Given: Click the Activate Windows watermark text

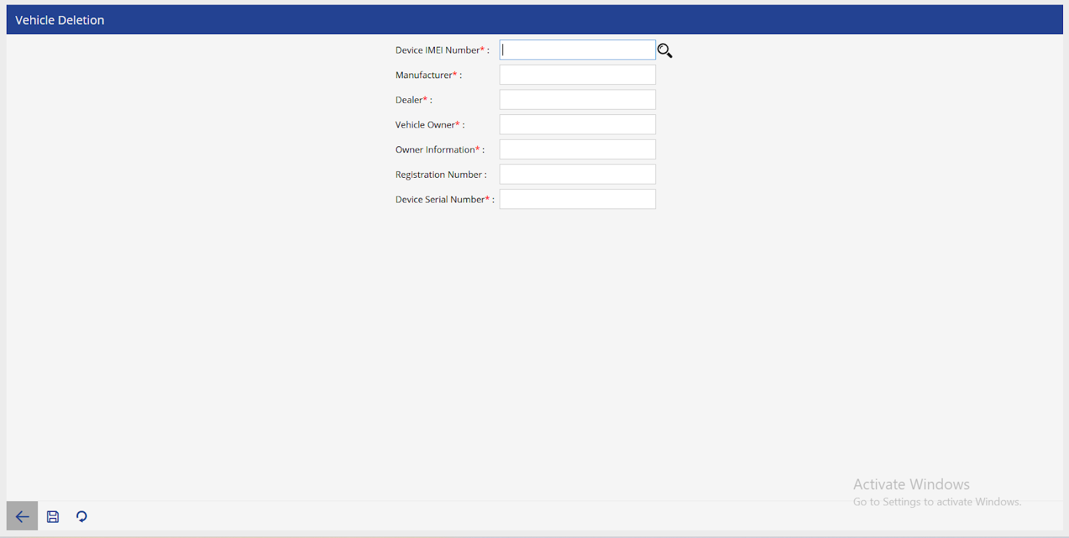Looking at the screenshot, I should point(911,485).
